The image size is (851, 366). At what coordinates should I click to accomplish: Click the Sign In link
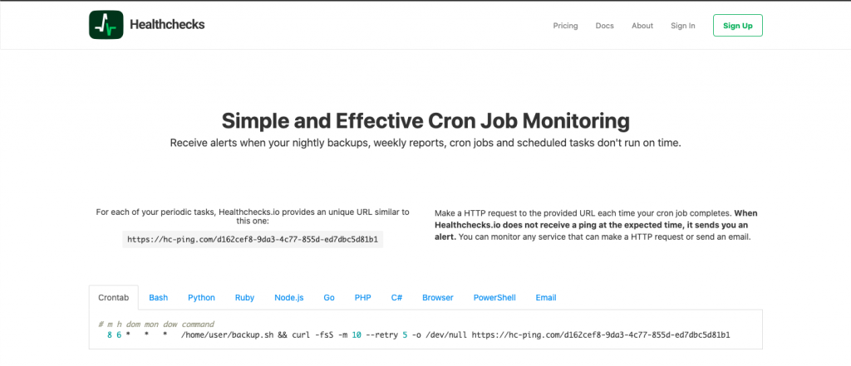coord(683,26)
